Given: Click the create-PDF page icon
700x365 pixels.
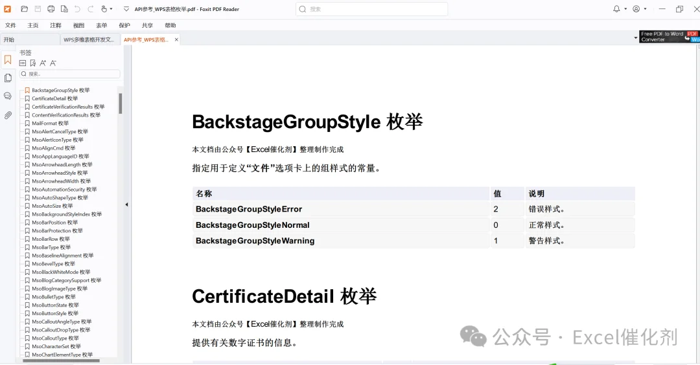Looking at the screenshot, I should coord(64,9).
